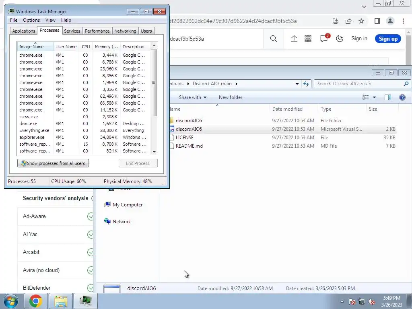Open Task Manager View menu
Image resolution: width=412 pixels, height=309 pixels.
[50, 20]
